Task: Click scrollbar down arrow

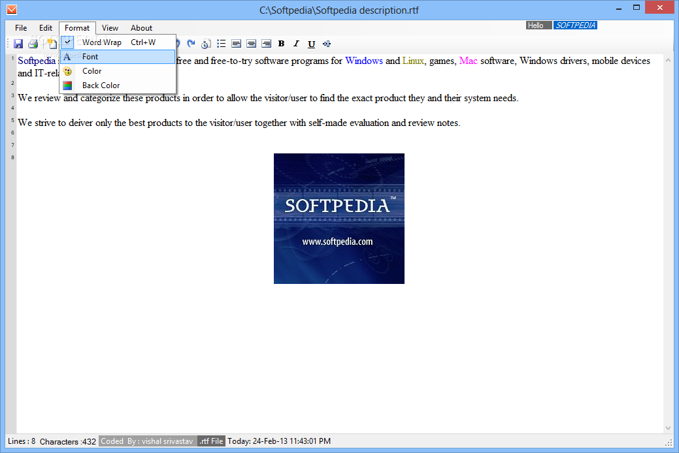Action: [x=668, y=428]
